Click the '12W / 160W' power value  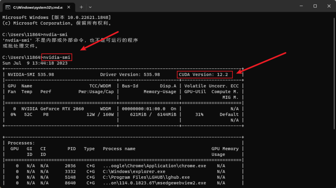point(100,114)
